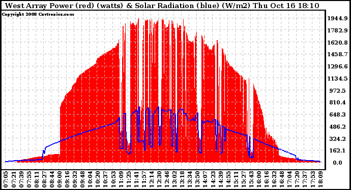Click the 07:05 time label

pyautogui.click(x=6, y=179)
